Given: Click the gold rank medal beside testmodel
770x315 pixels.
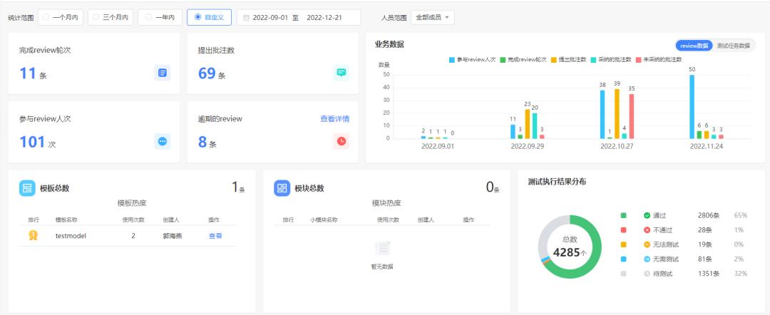Looking at the screenshot, I should [x=33, y=235].
